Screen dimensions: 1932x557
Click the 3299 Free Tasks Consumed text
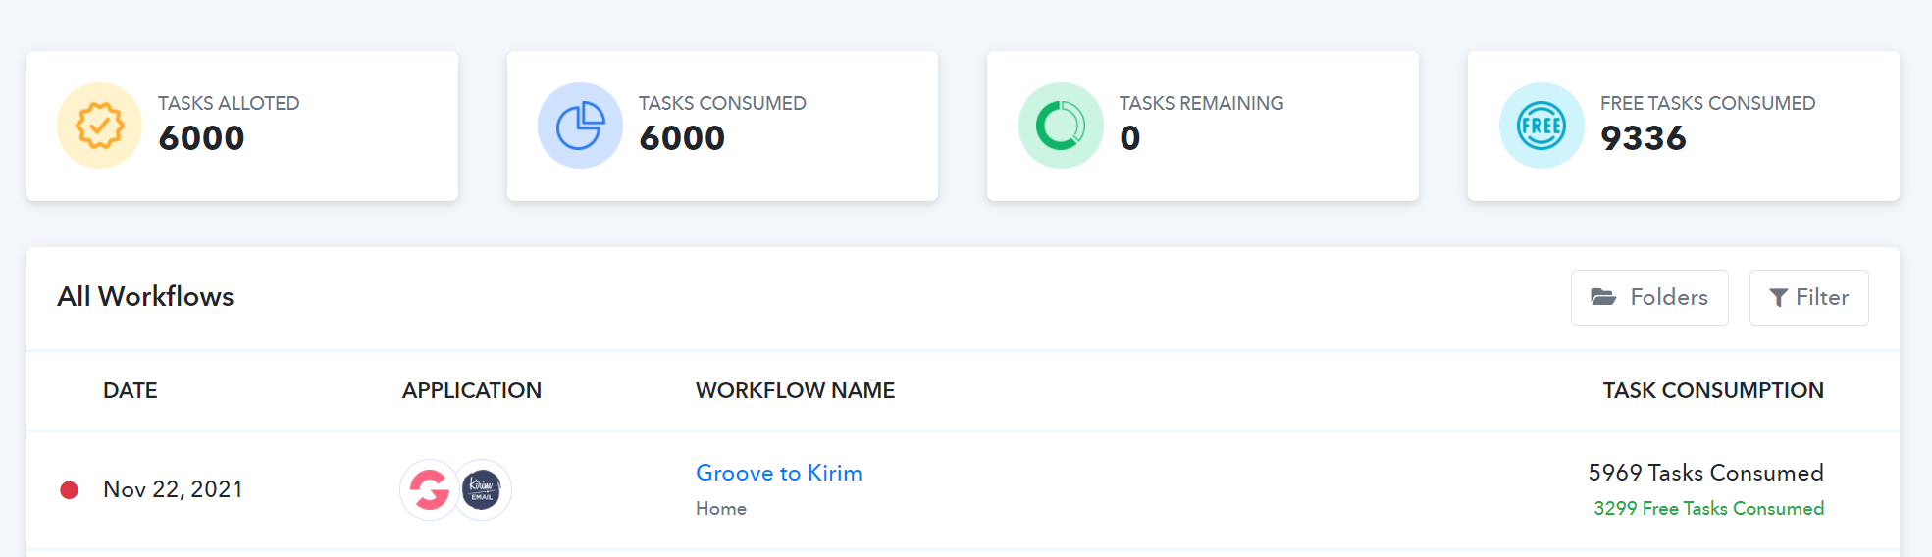click(x=1708, y=509)
